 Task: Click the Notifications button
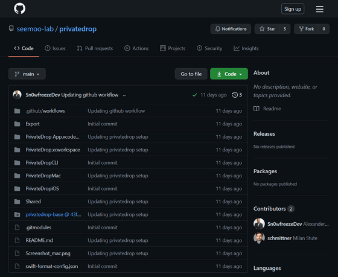tap(231, 29)
